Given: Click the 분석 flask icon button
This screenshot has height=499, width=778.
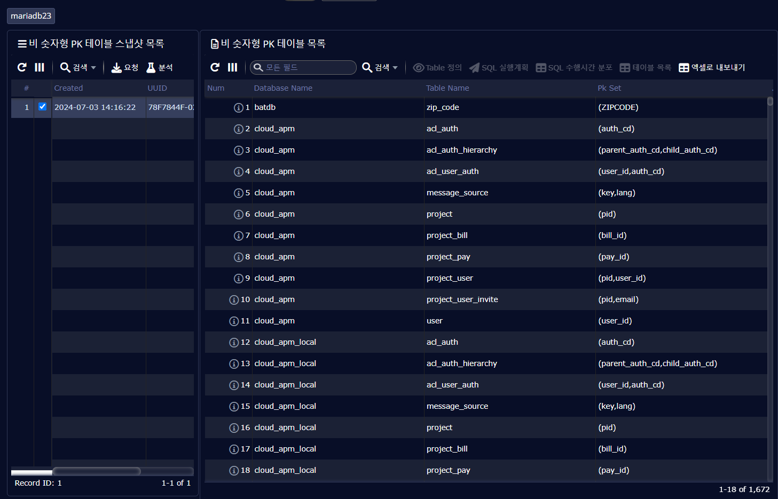Looking at the screenshot, I should 159,67.
